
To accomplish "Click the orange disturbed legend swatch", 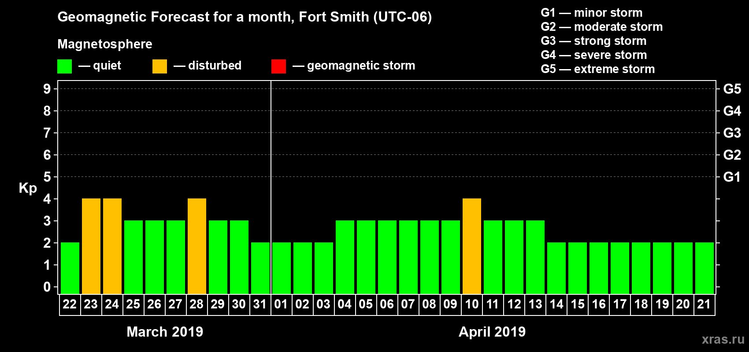I will (159, 66).
